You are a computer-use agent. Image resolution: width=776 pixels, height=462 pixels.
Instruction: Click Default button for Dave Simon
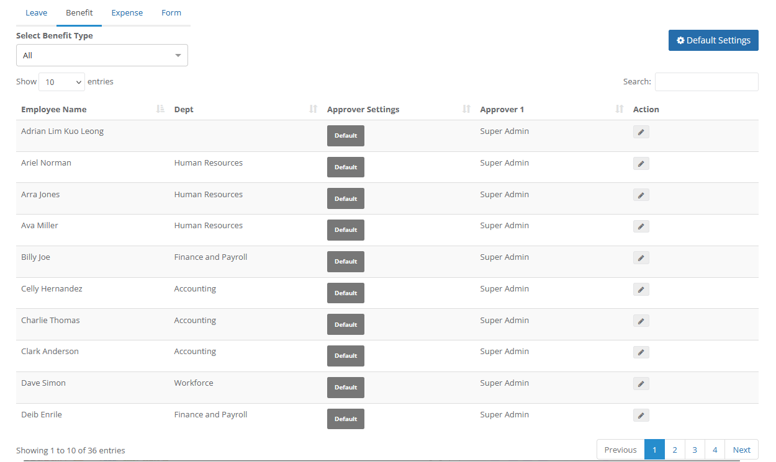[346, 388]
